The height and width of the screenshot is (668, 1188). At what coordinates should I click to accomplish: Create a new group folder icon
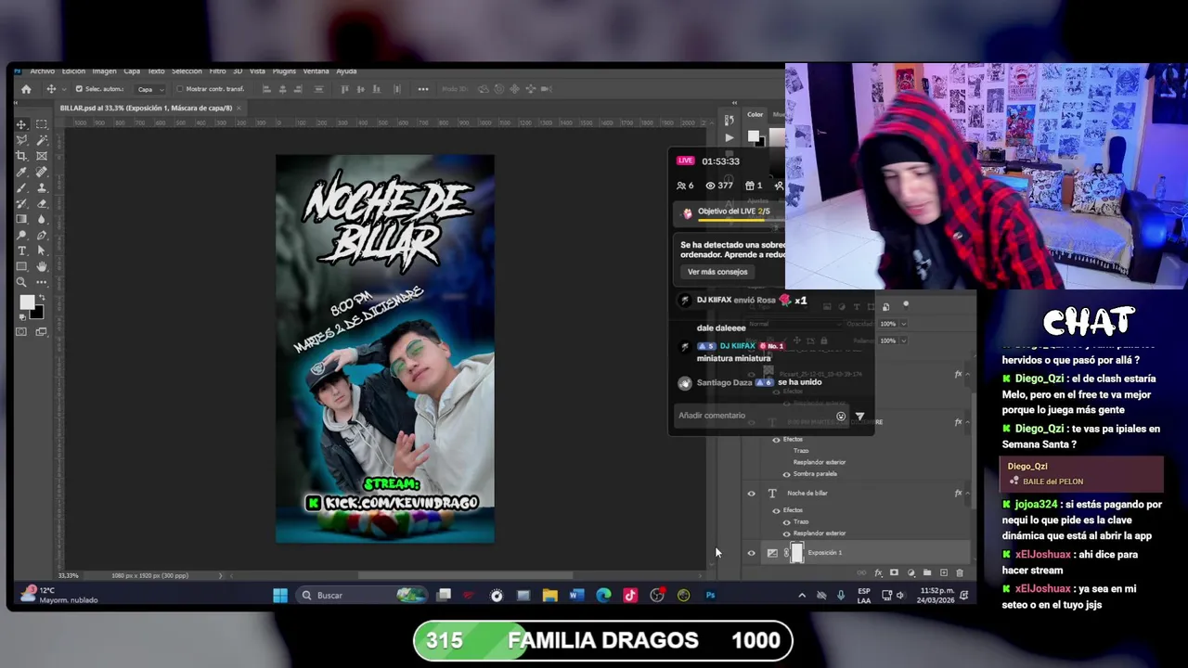[927, 572]
